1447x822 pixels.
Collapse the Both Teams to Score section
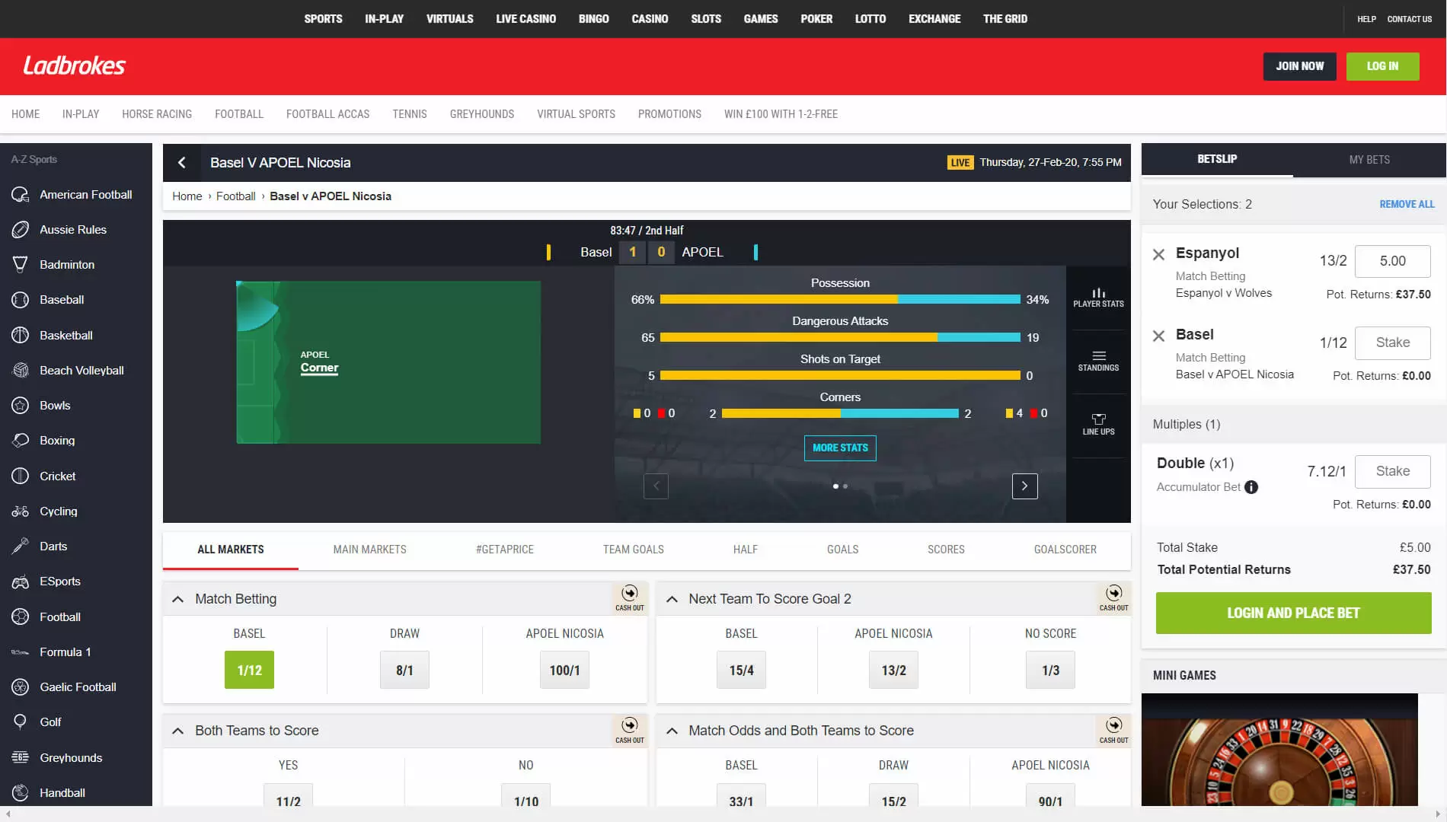click(x=177, y=731)
